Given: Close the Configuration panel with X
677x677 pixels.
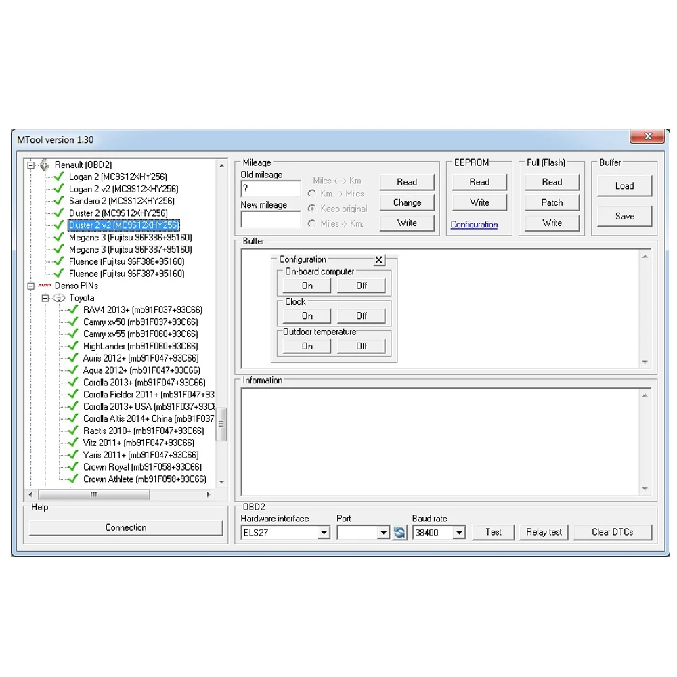Looking at the screenshot, I should point(378,260).
